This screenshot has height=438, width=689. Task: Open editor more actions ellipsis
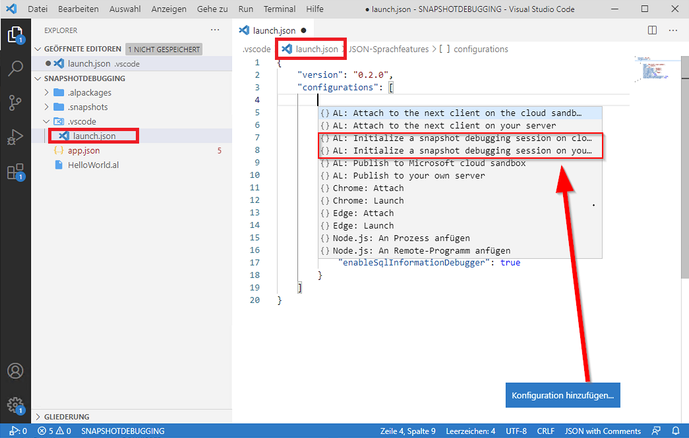point(673,30)
